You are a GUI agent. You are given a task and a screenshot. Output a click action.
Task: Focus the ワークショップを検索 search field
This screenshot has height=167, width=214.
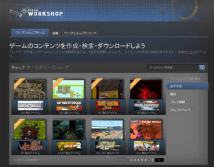(x=173, y=68)
